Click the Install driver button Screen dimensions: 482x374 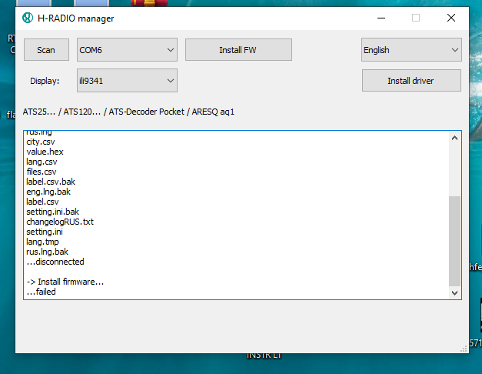[411, 80]
